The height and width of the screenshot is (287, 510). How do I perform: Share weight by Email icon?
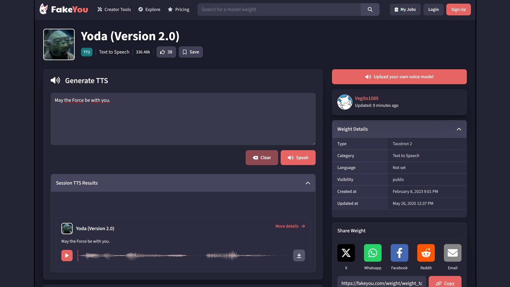pos(452,253)
